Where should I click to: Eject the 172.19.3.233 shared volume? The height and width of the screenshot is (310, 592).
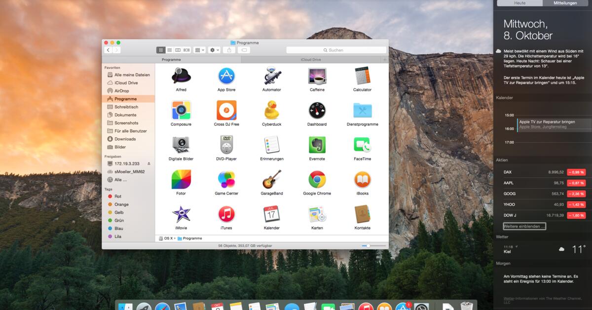click(149, 163)
